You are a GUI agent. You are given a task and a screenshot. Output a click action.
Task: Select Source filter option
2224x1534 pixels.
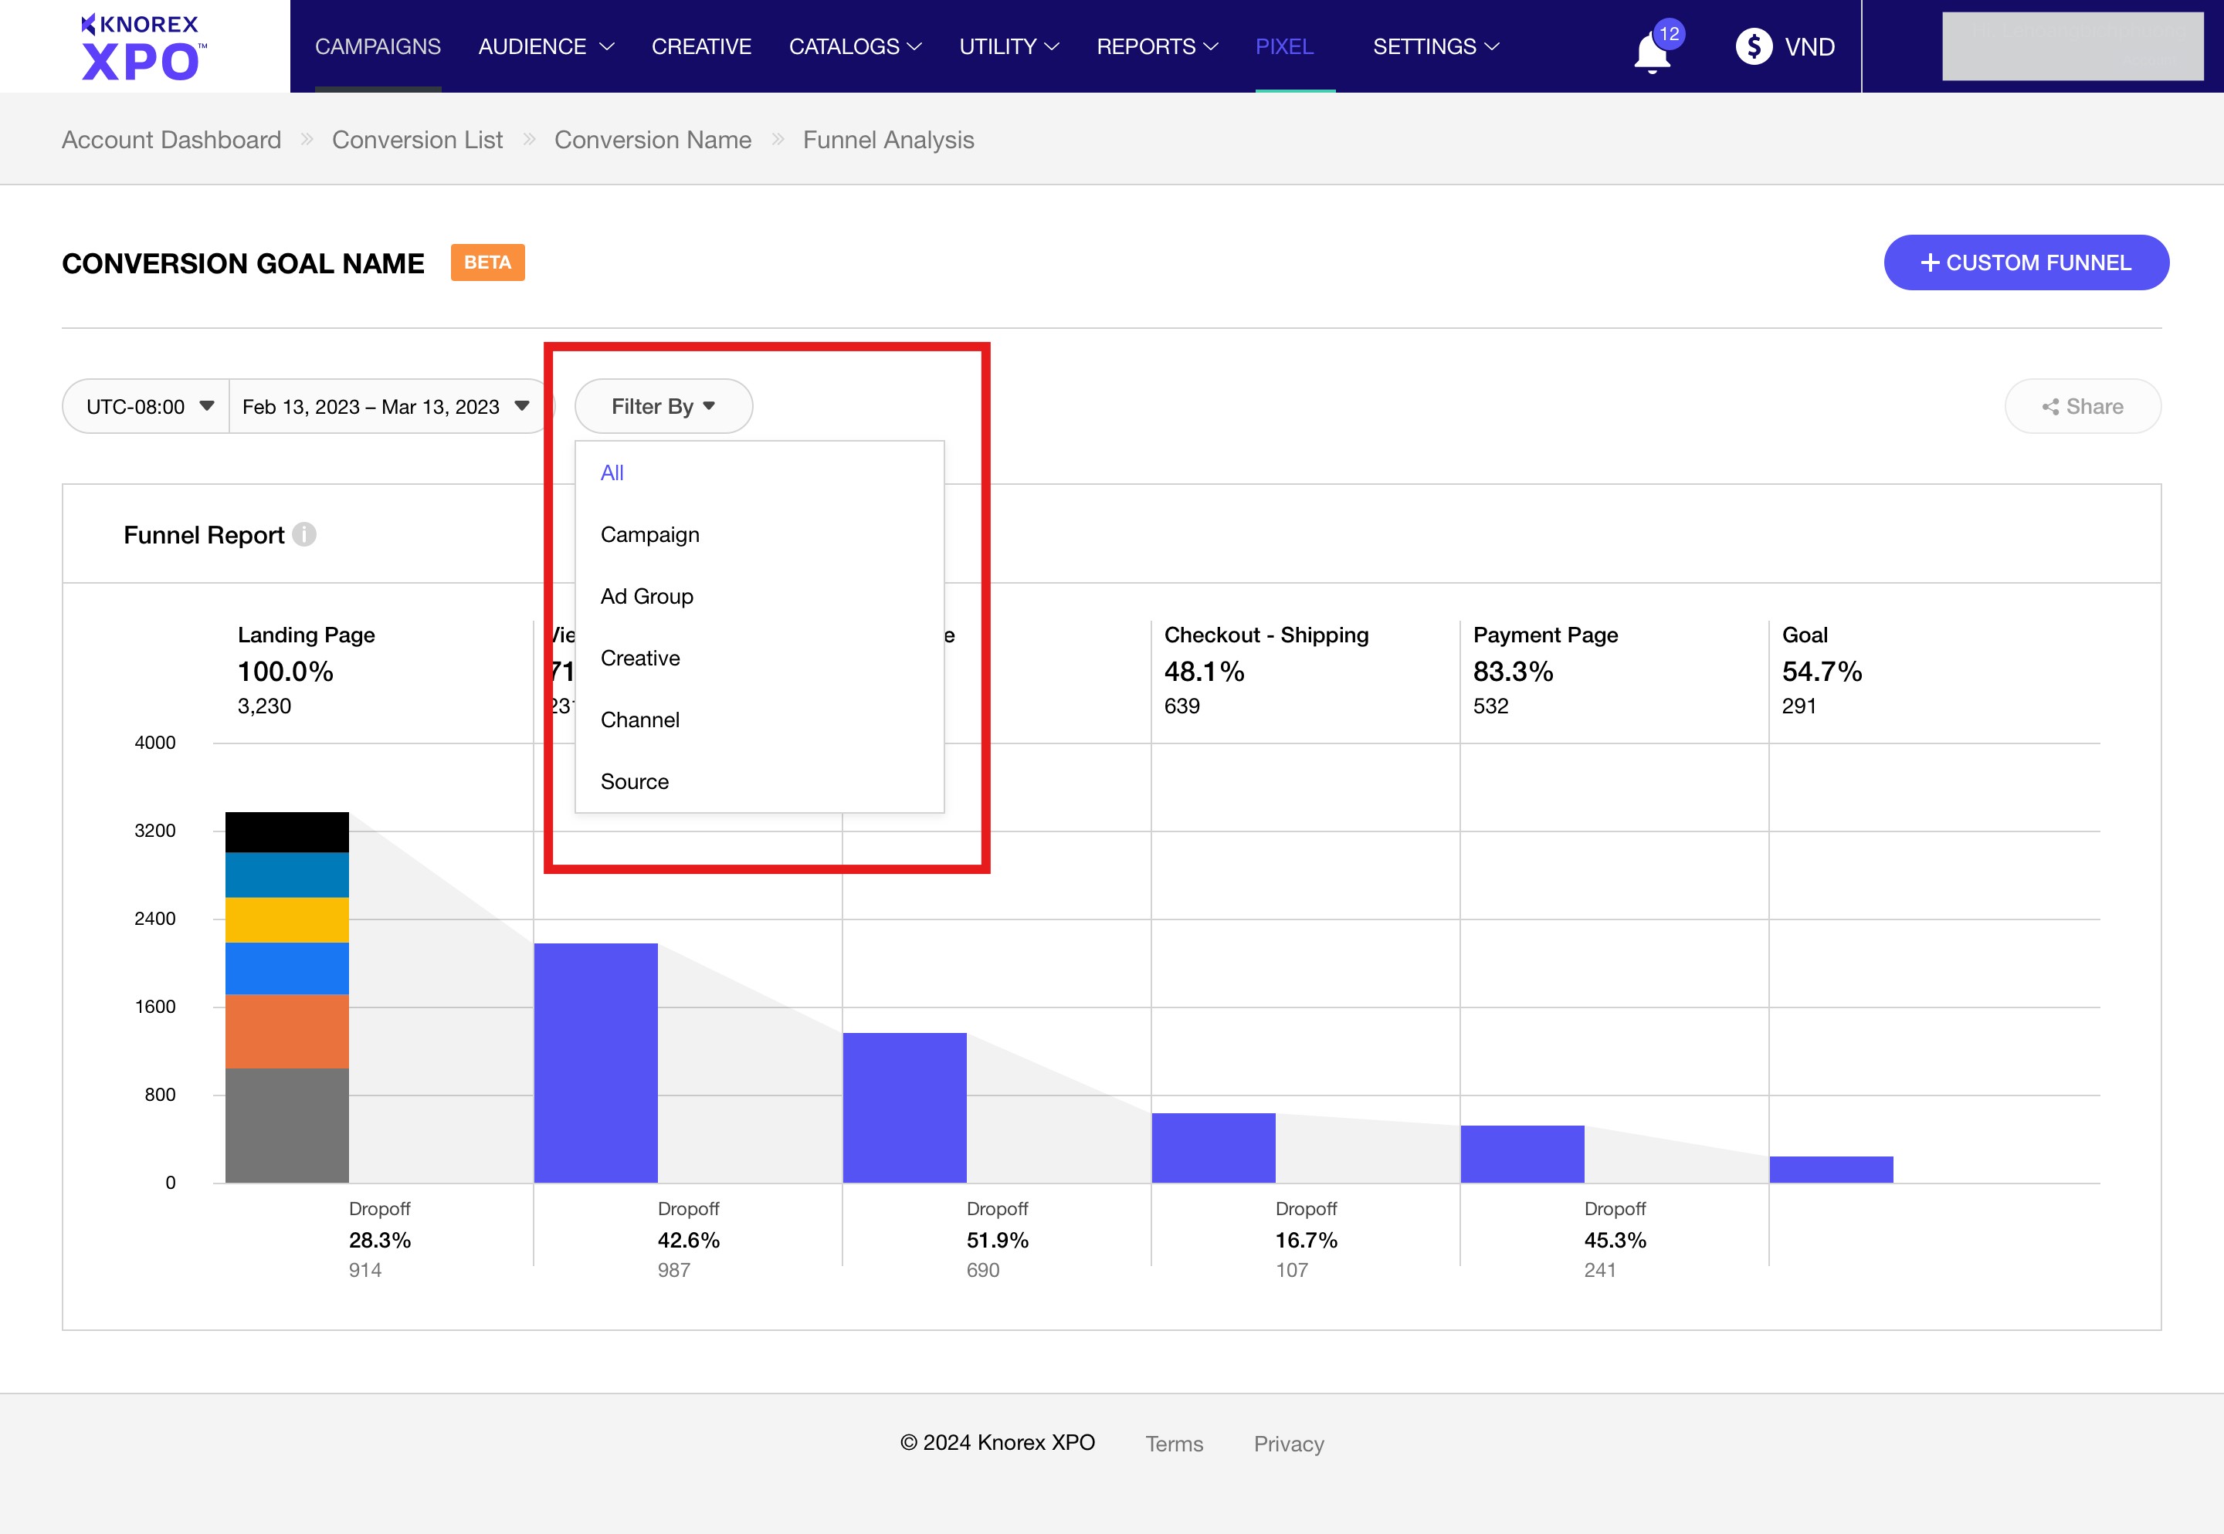click(634, 781)
